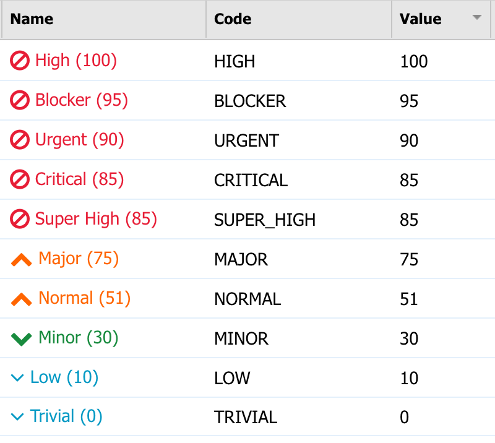Click the blocked icon next to Critical (85)

20,179
